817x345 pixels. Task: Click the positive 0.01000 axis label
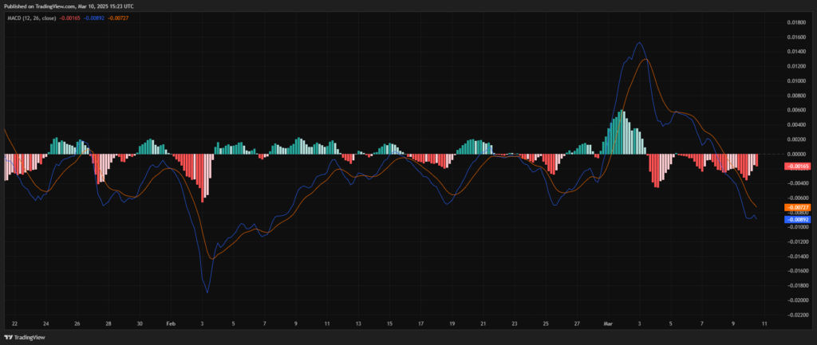798,80
